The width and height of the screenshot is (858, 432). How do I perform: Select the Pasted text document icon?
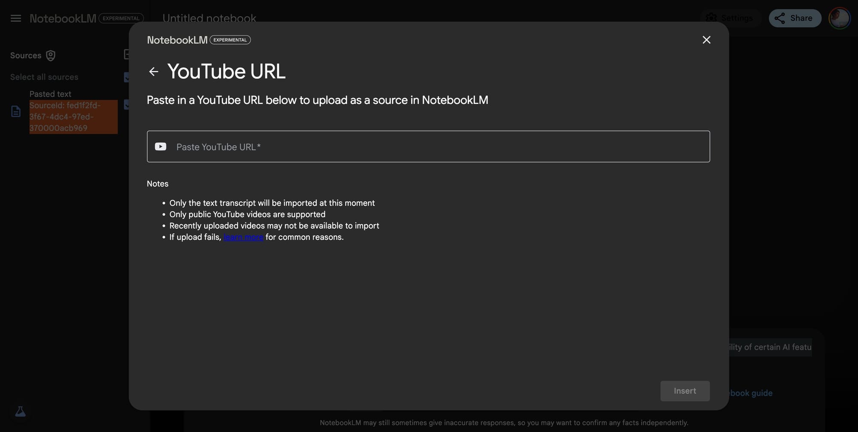[x=16, y=112]
